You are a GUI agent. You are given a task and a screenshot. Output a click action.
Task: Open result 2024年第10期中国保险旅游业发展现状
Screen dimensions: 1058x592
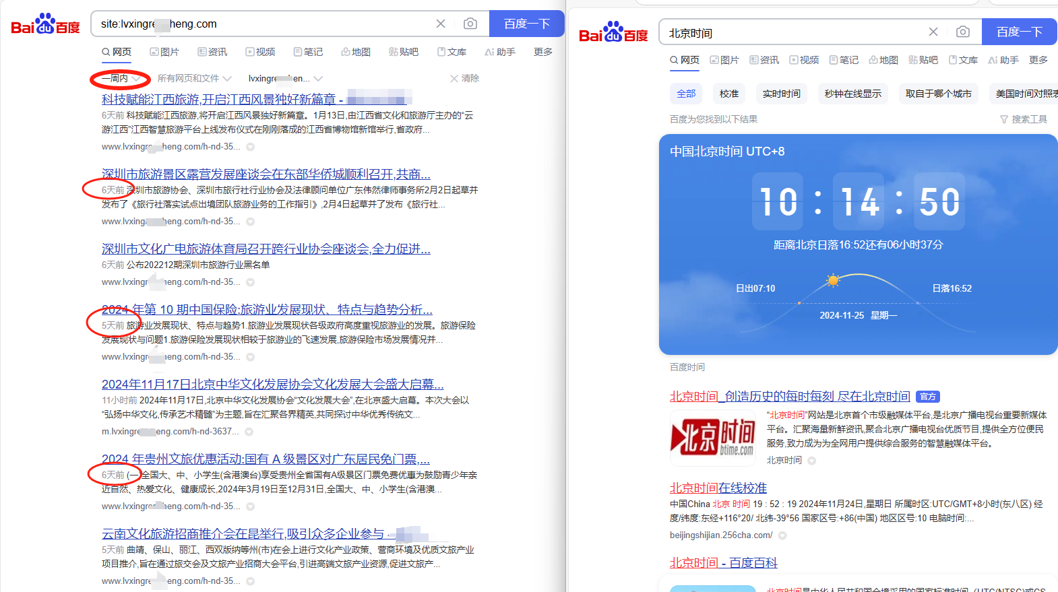(x=267, y=310)
